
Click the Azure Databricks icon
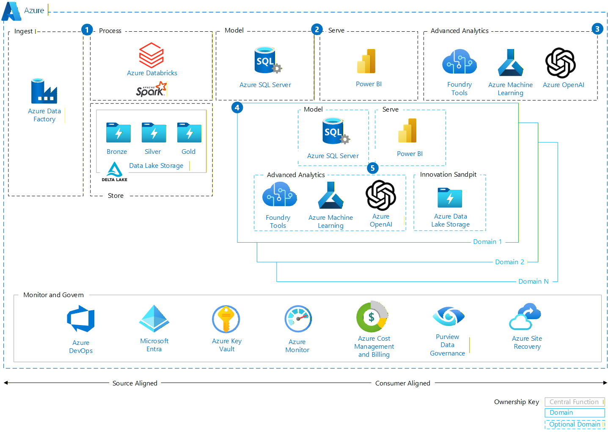pos(151,55)
